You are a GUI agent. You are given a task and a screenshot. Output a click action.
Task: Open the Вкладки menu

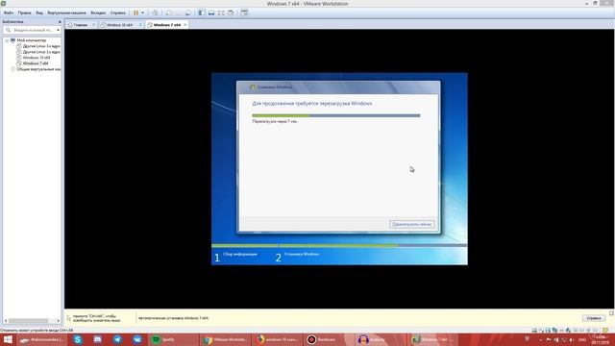(98, 12)
